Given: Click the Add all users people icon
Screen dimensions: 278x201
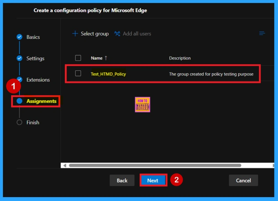Looking at the screenshot, I should [117, 33].
